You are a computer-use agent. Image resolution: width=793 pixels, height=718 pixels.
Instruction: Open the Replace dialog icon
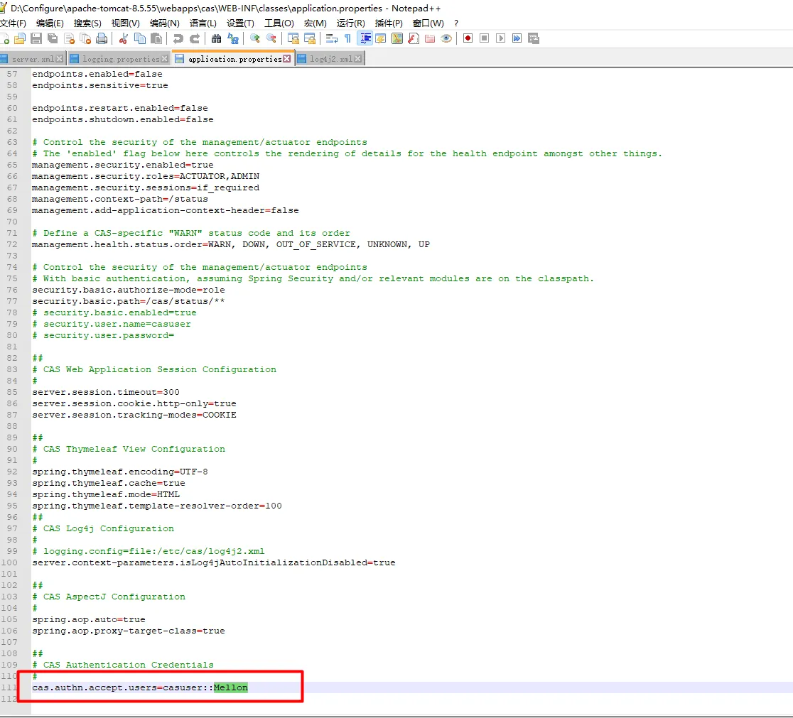point(233,38)
